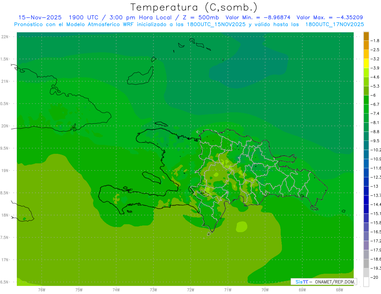Click the white swatch below -20
Image resolution: width=381 pixels, height=294 pixels.
[366, 282]
